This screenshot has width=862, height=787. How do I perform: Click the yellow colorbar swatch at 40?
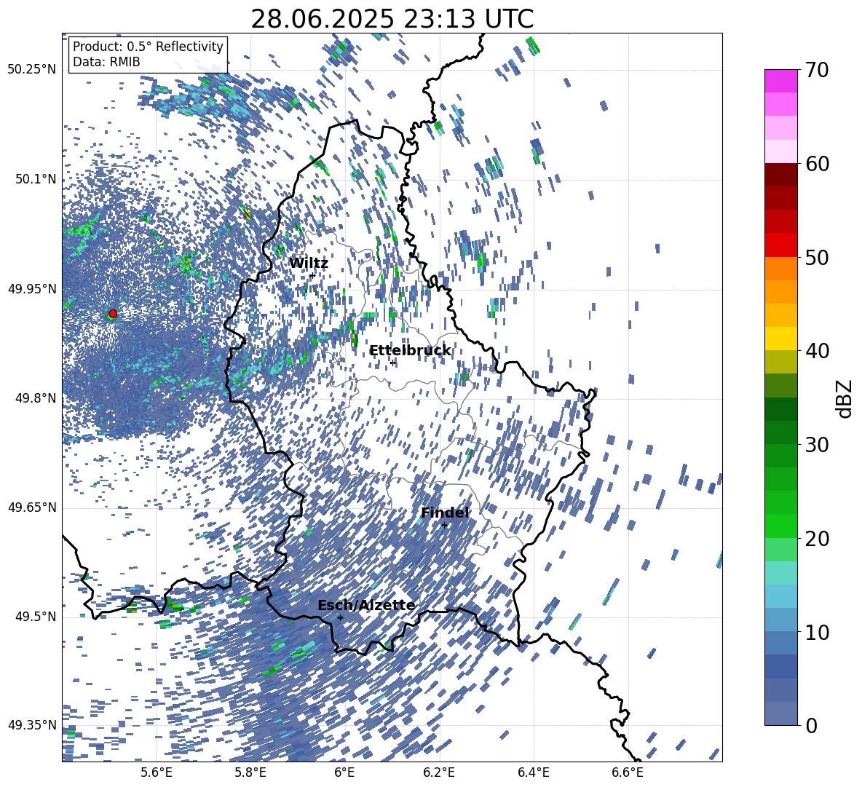point(780,339)
